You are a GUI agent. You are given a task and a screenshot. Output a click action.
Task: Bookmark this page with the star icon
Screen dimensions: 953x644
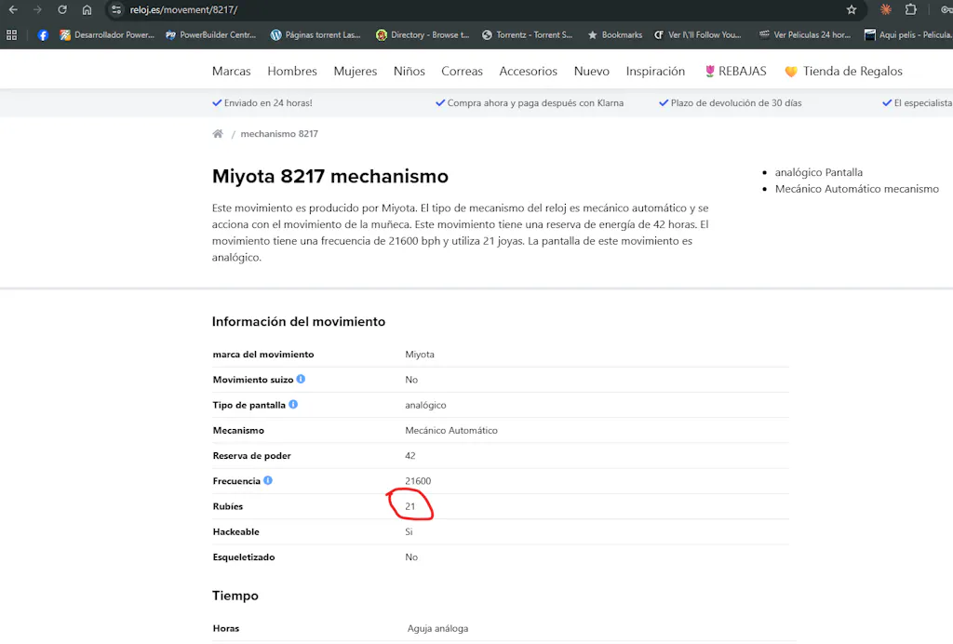pyautogui.click(x=851, y=10)
